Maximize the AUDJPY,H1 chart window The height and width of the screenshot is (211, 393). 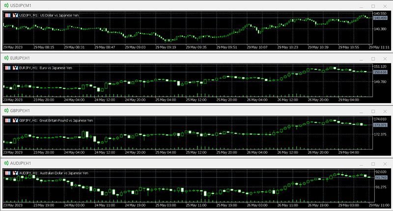click(x=373, y=164)
